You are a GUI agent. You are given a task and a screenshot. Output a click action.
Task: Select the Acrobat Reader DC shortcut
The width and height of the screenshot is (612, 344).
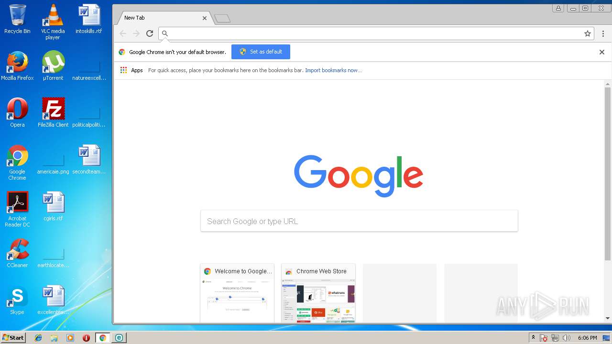click(x=17, y=209)
